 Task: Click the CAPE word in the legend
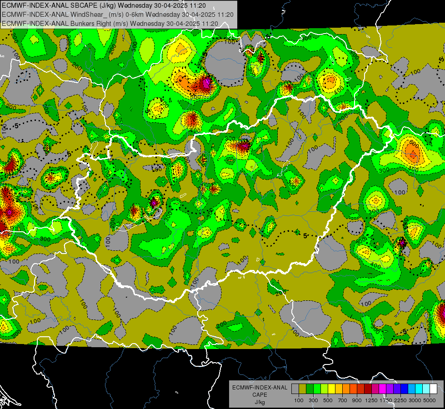[260, 395]
